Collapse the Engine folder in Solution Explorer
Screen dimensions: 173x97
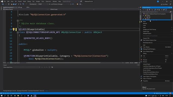[144, 16]
